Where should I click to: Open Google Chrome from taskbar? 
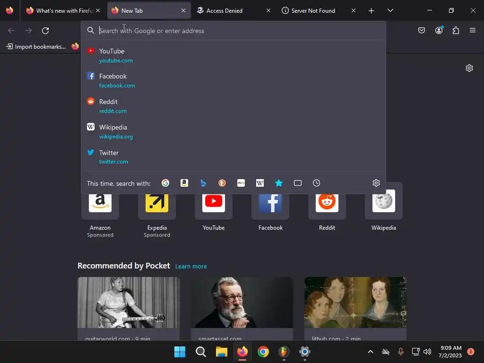pos(263,352)
